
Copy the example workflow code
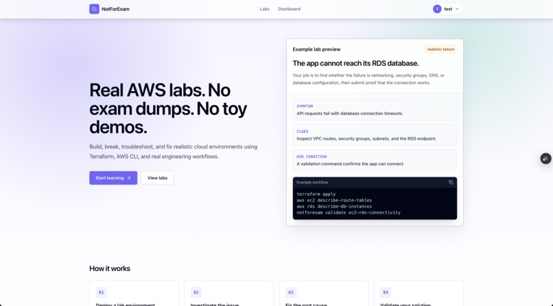[x=451, y=182]
